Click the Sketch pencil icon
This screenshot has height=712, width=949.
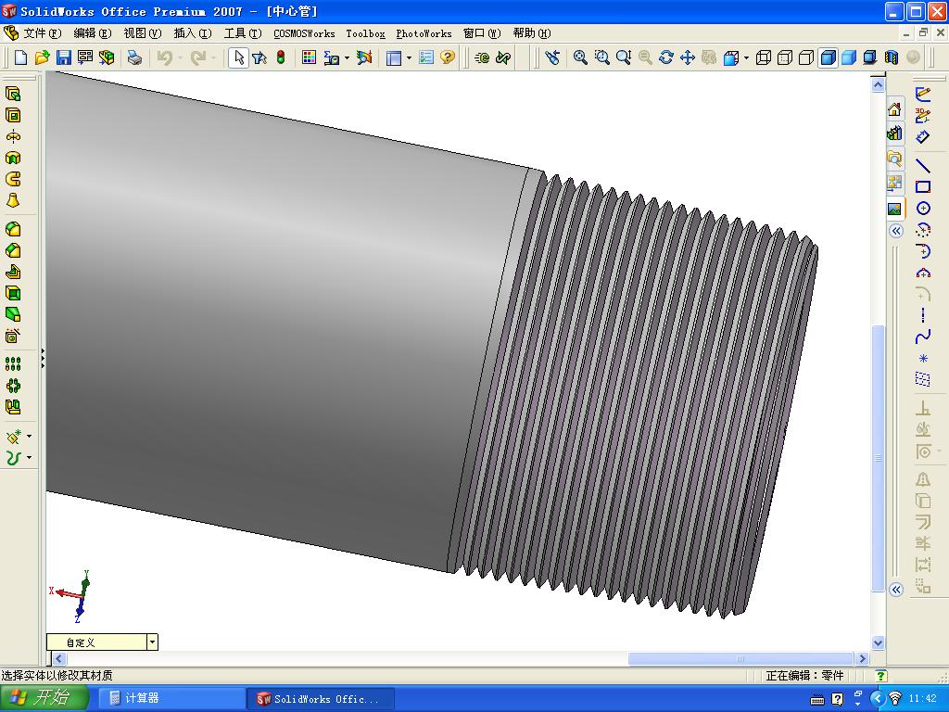coord(923,94)
